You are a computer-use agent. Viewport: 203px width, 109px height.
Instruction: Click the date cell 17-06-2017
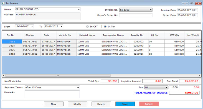pyautogui.click(x=48, y=42)
